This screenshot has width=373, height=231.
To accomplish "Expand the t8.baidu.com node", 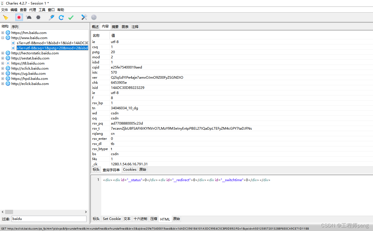I will [3, 63].
